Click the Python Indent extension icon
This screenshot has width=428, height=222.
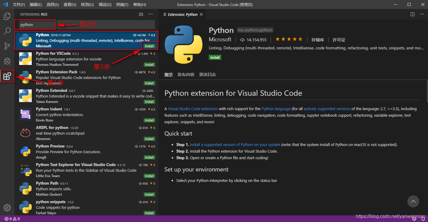coord(25,114)
